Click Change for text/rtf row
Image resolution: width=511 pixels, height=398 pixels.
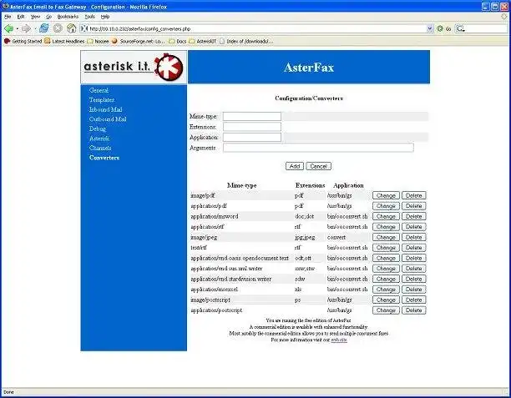386,248
